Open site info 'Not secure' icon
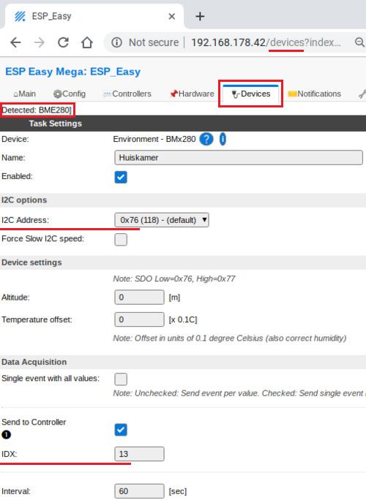The image size is (366, 500). (x=116, y=42)
